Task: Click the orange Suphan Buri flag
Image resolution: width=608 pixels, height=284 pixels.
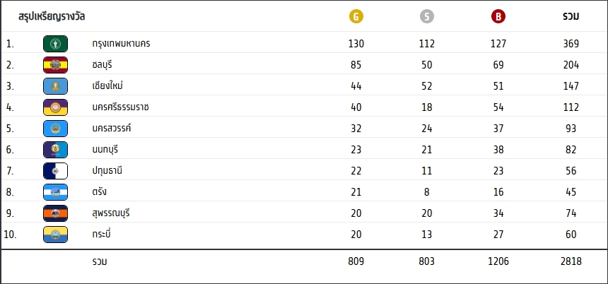Action: point(55,213)
